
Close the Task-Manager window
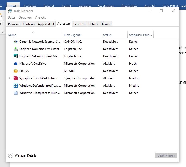(x=173, y=11)
